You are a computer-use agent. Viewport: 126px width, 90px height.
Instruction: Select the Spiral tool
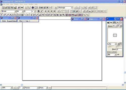point(22,15)
